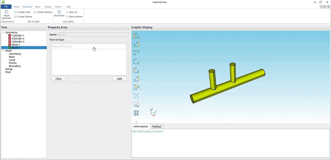Open the File menu
The width and height of the screenshot is (331, 160).
click(x=6, y=7)
